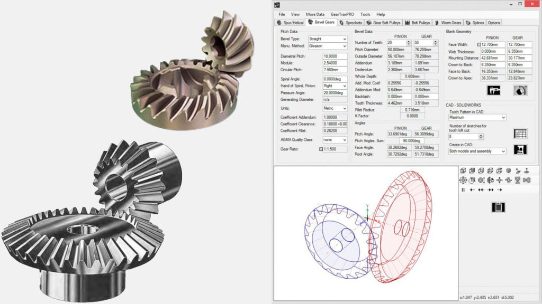Select the shaded solid cube view icon
The height and width of the screenshot is (304, 542).
coord(508,170)
